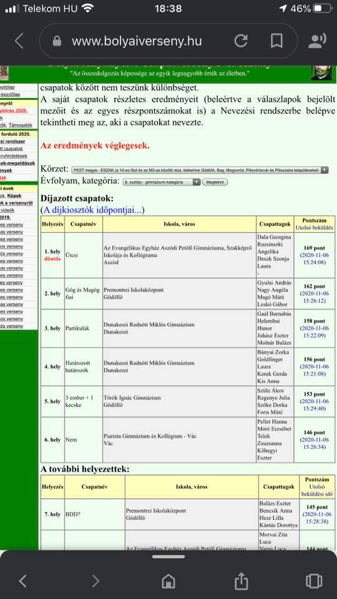Screen dimensions: 337x599
Task: Open the Körzet region dropdown
Action: click(200, 170)
